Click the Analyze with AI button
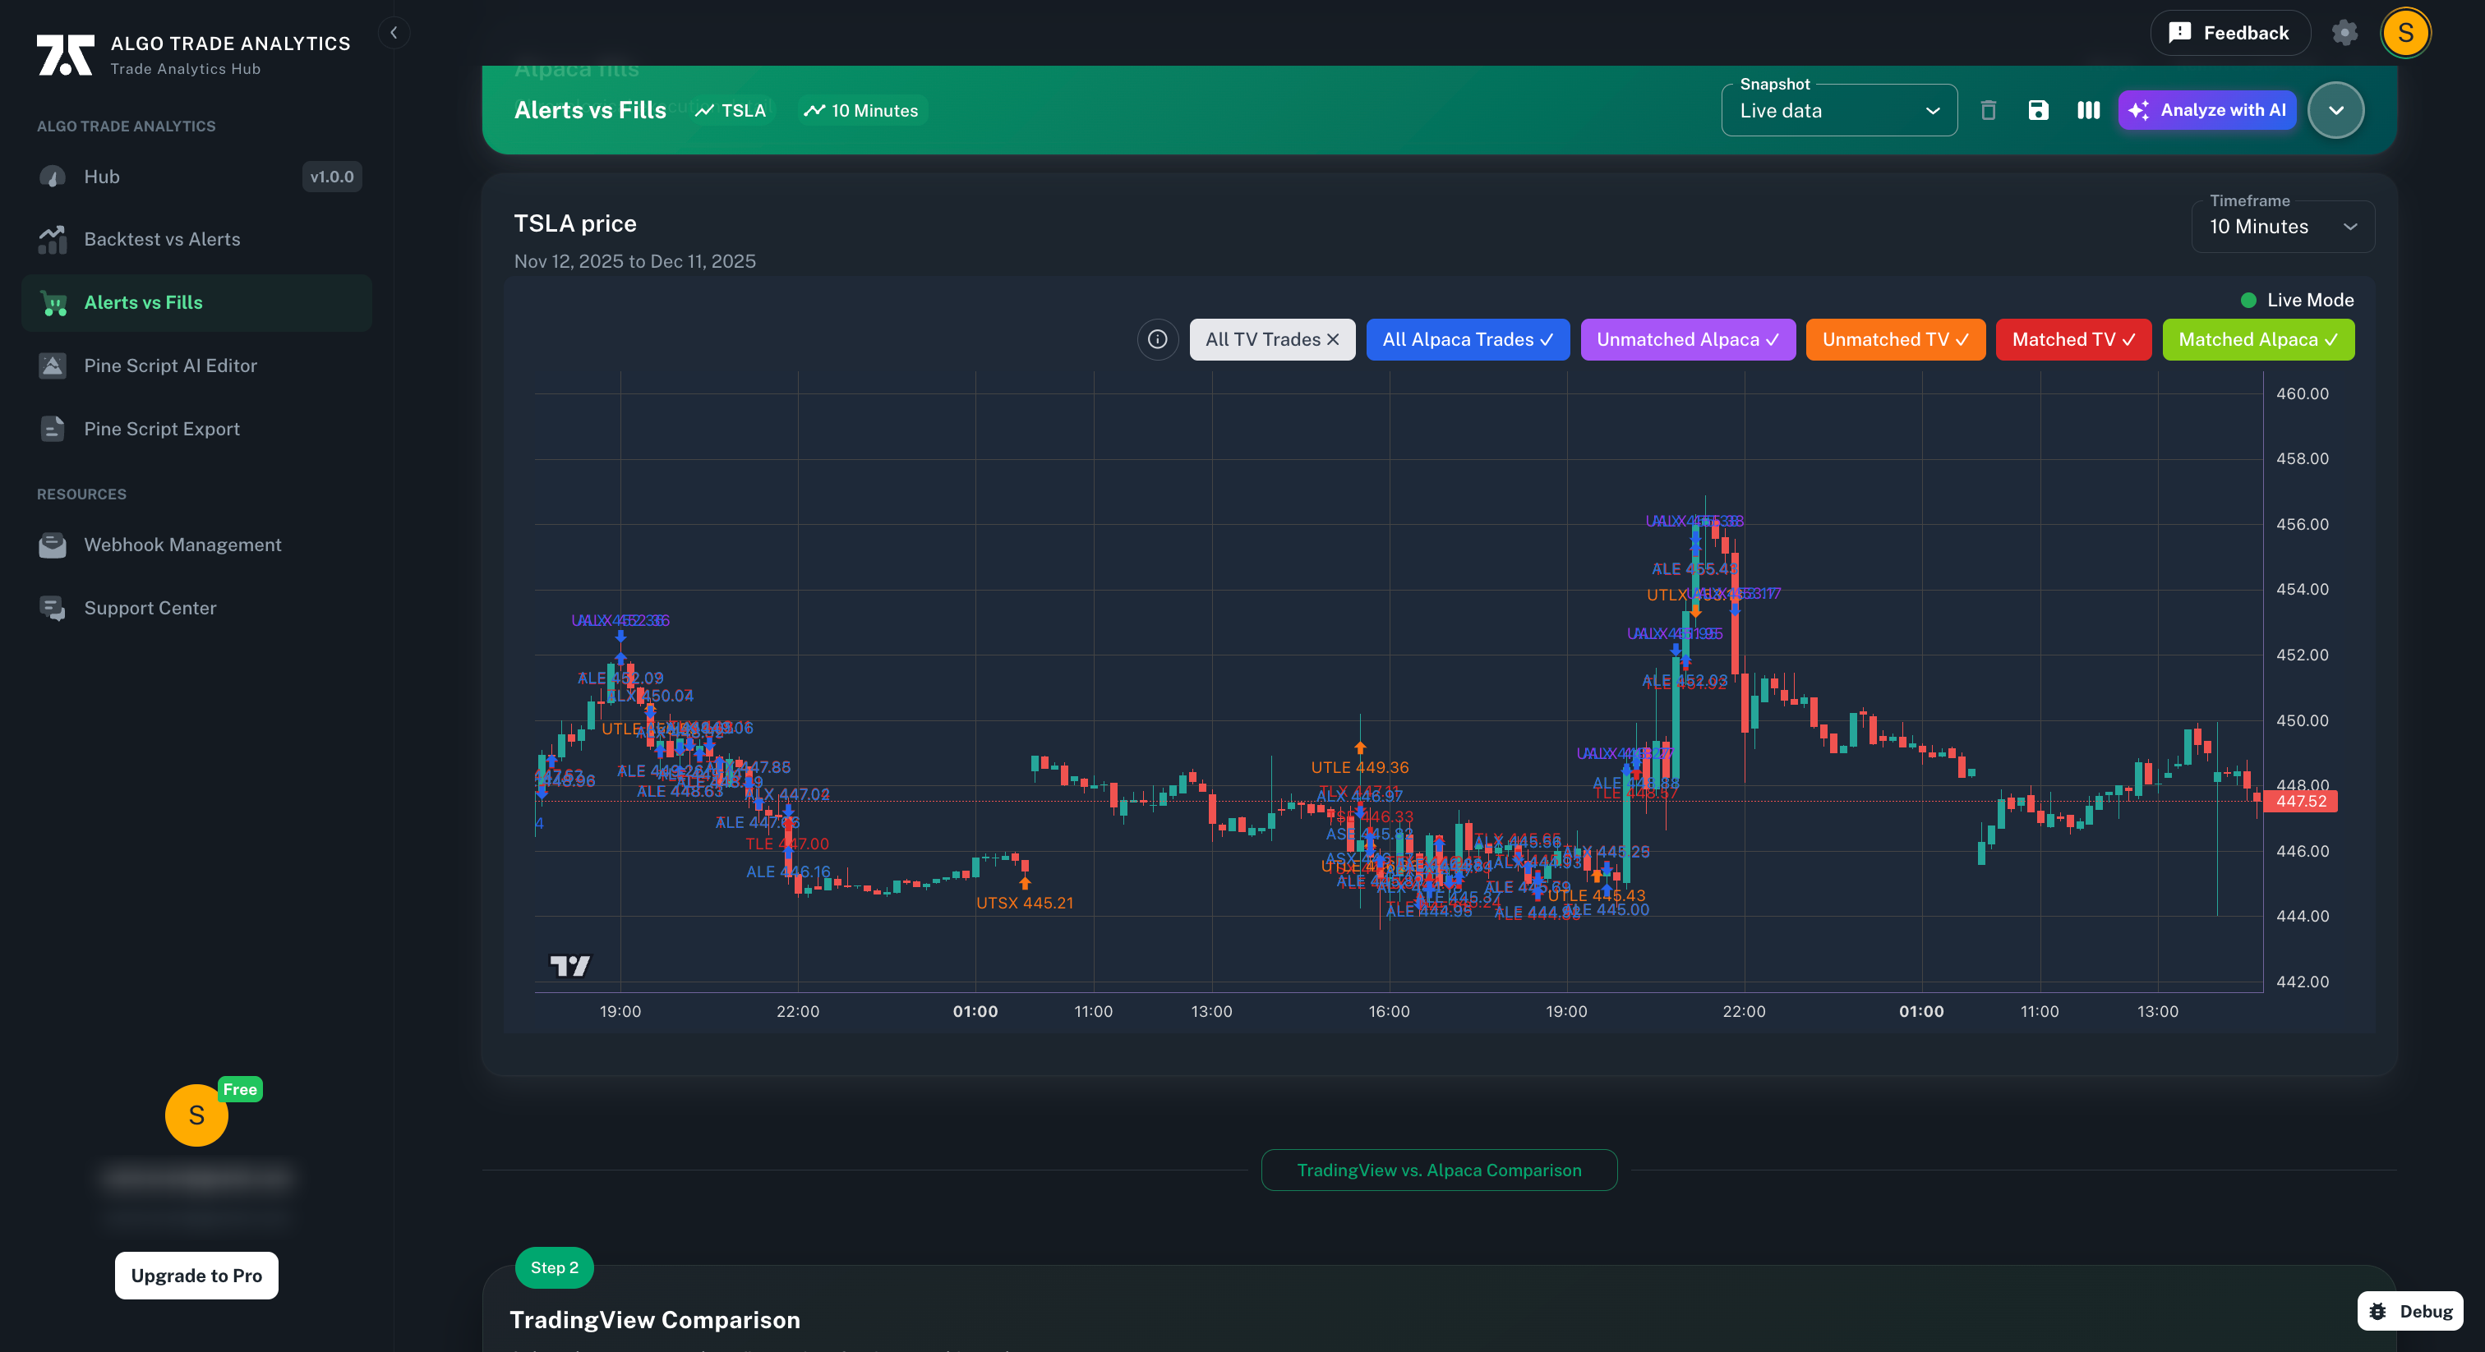2485x1352 pixels. (x=2207, y=110)
